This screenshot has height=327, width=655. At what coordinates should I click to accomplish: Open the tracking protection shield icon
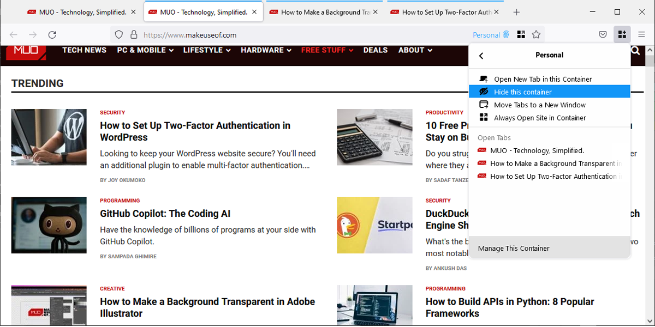coord(118,35)
